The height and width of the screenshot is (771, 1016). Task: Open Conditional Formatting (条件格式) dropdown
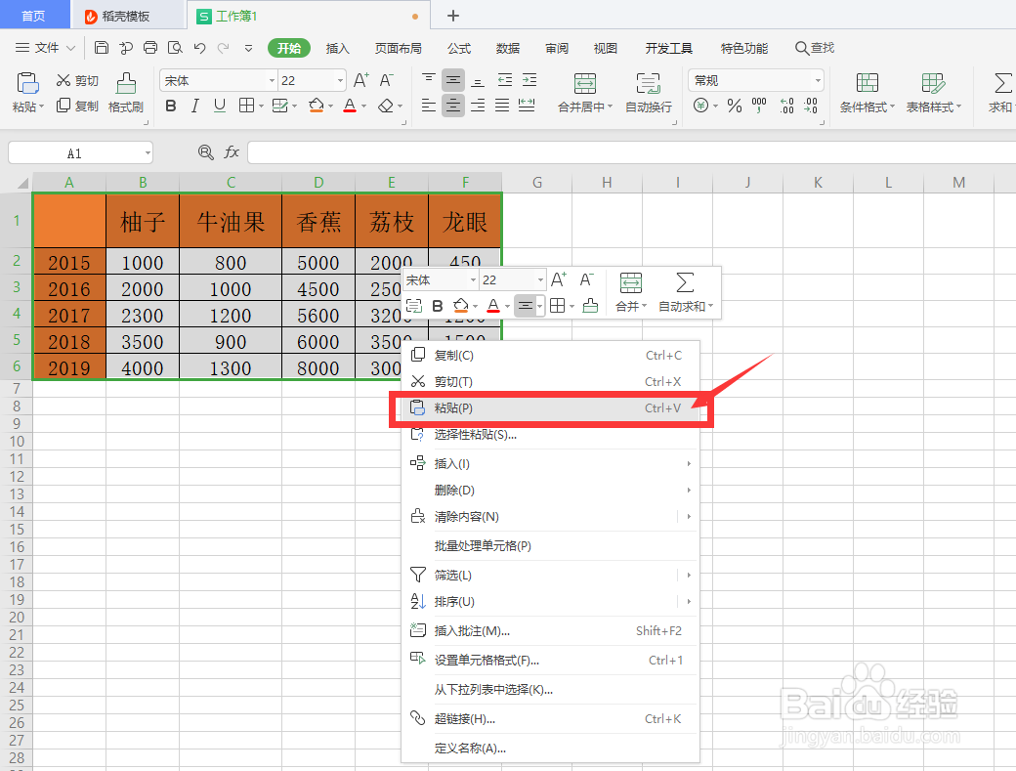click(x=867, y=93)
